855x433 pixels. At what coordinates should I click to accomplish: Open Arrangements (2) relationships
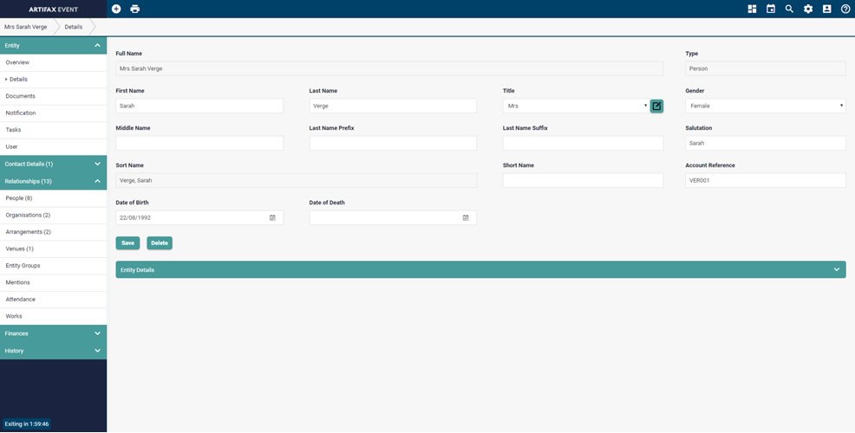click(54, 232)
